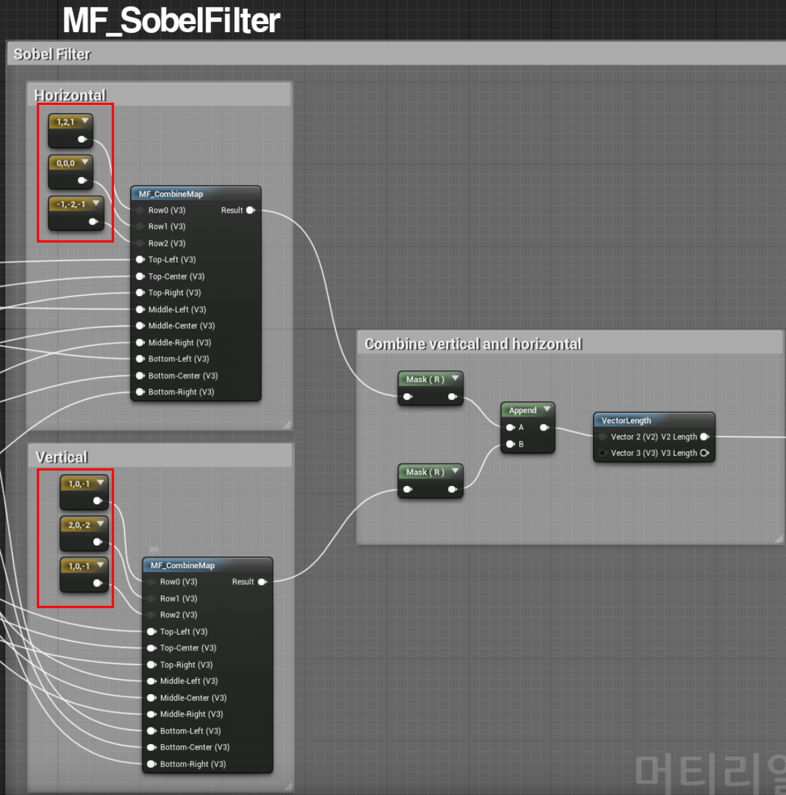Click input pin of lower Mask (R) node
Image resolution: width=786 pixels, height=795 pixels.
pos(407,489)
